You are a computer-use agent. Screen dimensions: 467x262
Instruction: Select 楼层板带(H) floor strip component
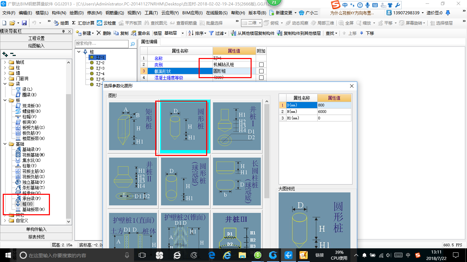tap(30, 139)
